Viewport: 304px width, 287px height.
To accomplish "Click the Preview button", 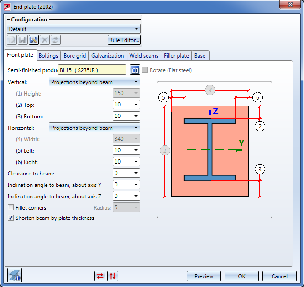I will pos(204,276).
